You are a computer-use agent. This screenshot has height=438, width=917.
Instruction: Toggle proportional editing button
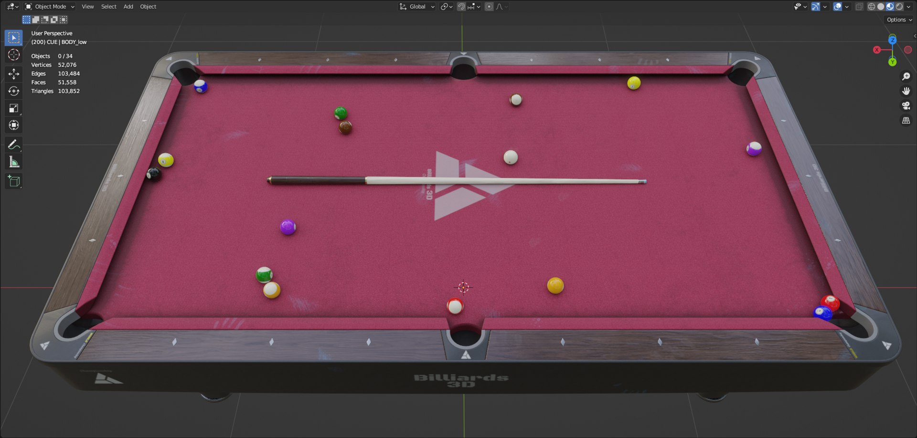[x=489, y=7]
